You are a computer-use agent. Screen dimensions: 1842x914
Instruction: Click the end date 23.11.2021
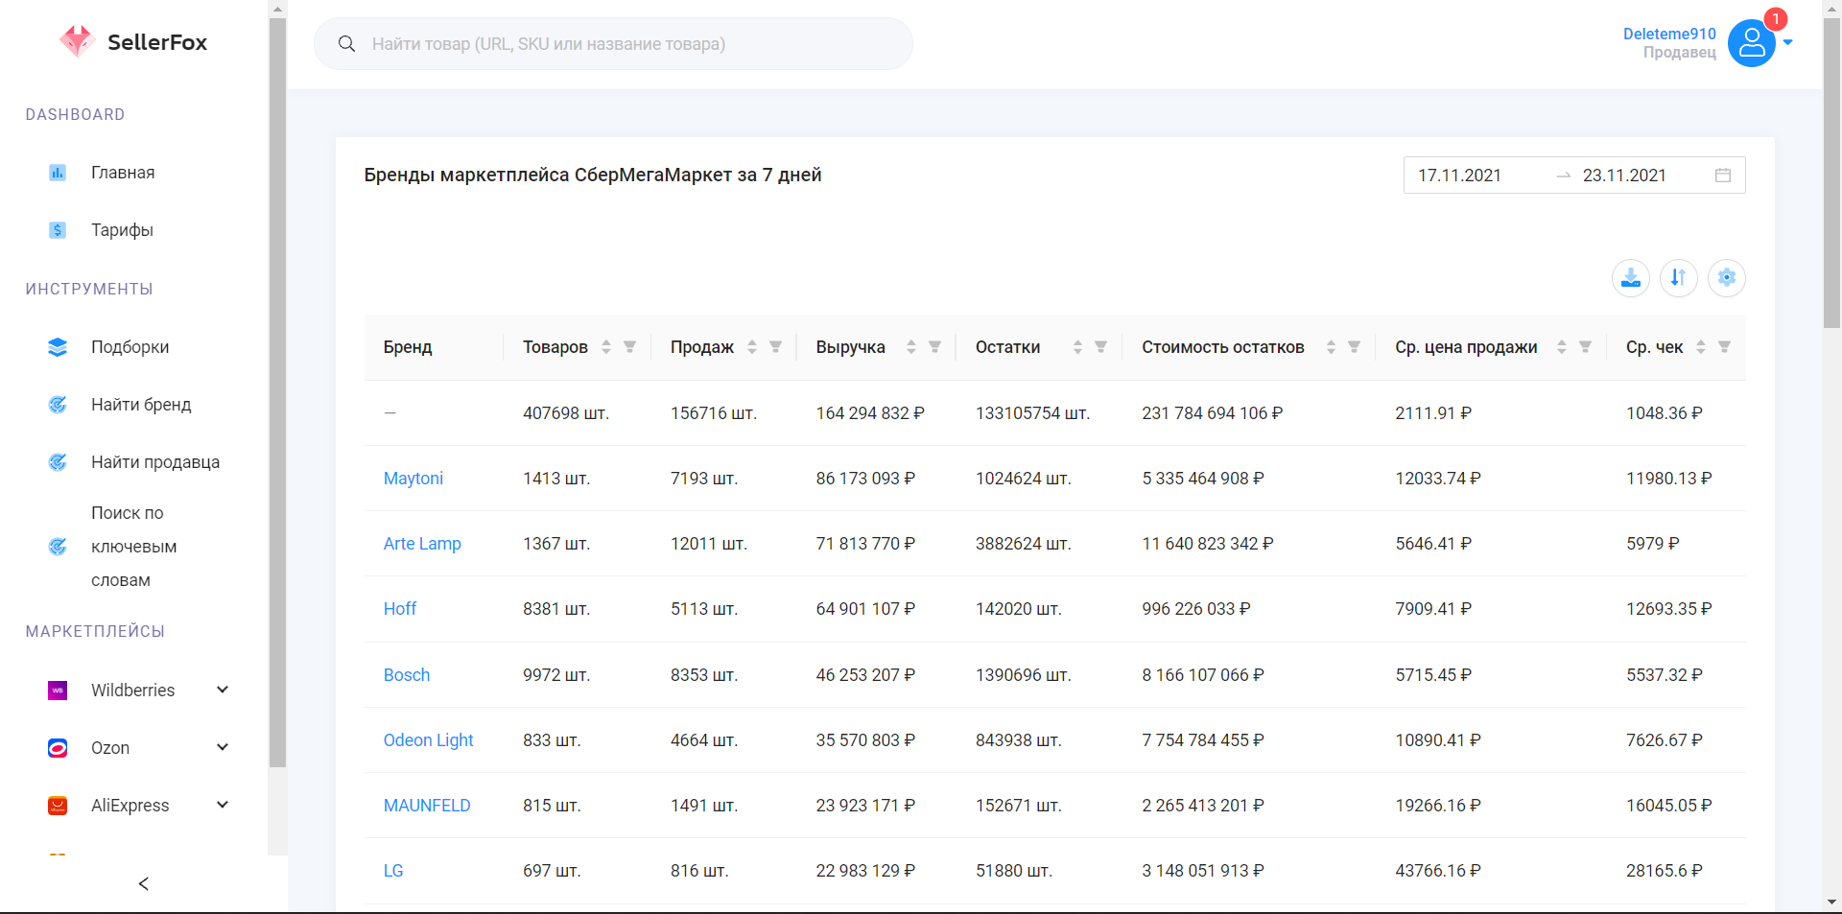click(1624, 176)
